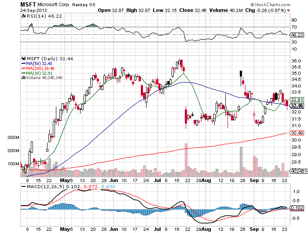Click the red MA(200) line swatch
The width and height of the screenshot is (308, 233).
point(23,68)
